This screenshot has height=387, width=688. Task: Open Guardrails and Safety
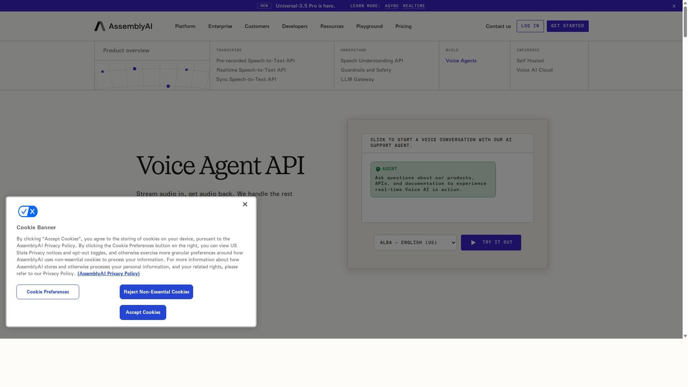coord(366,70)
